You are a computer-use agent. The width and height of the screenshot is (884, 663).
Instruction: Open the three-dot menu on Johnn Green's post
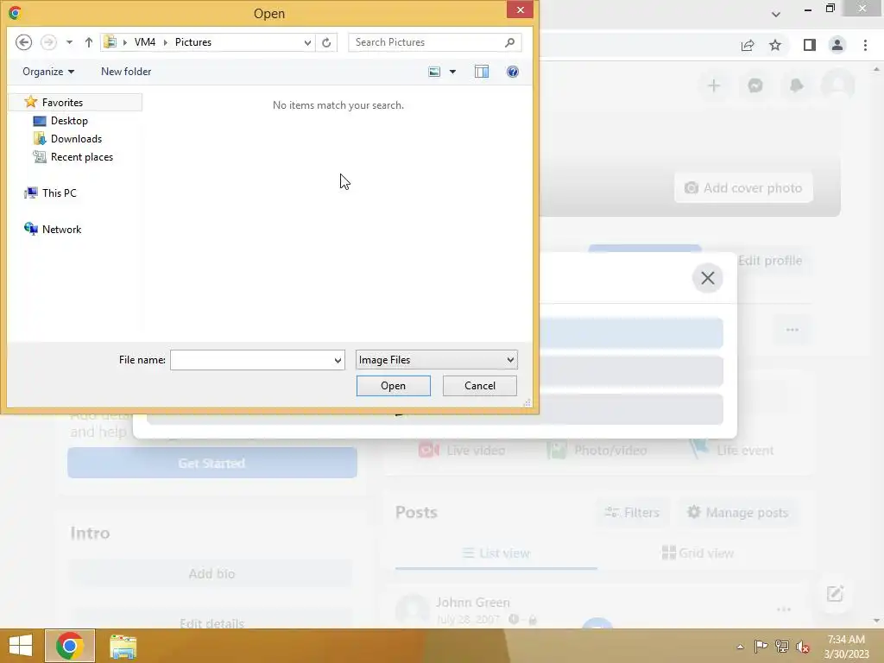(784, 609)
